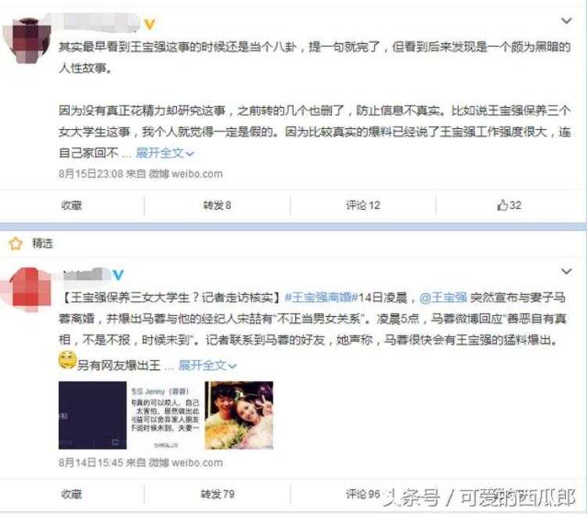Viewport: 587px width, 514px height.
Task: Open the dark first image thumbnail
Action: [x=92, y=415]
